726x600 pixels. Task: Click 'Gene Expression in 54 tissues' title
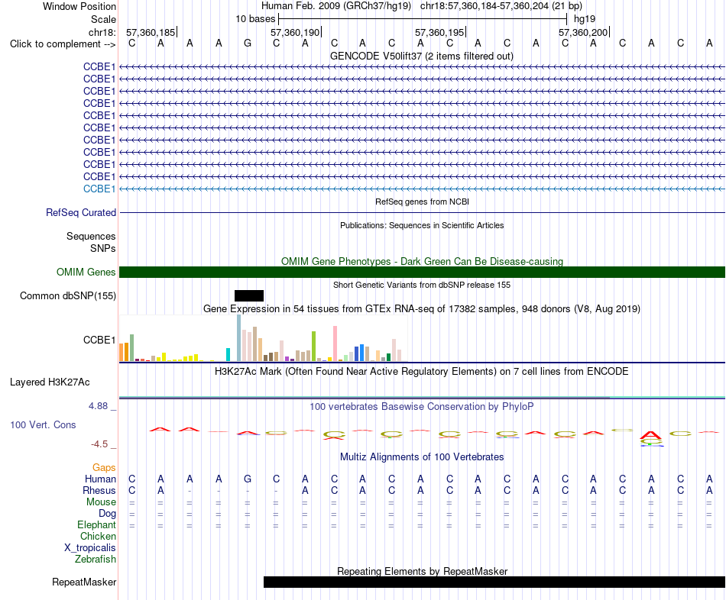pos(422,308)
